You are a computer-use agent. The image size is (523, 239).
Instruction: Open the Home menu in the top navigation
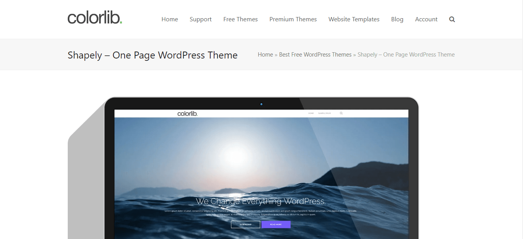(x=170, y=19)
